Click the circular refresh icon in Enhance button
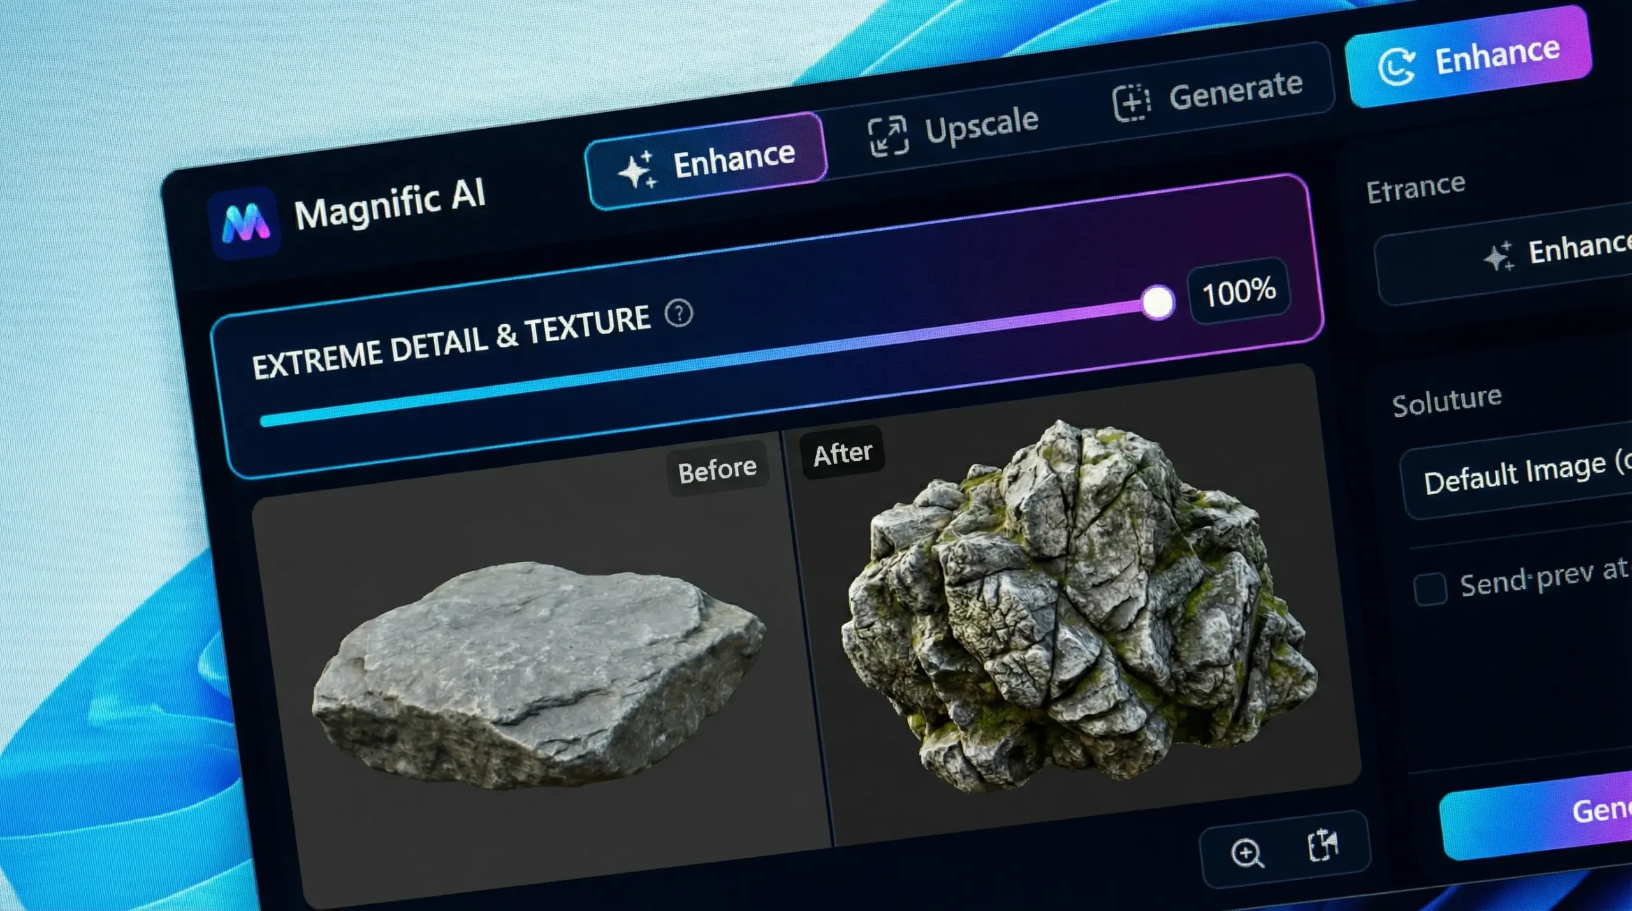Image resolution: width=1632 pixels, height=911 pixels. pos(1396,67)
